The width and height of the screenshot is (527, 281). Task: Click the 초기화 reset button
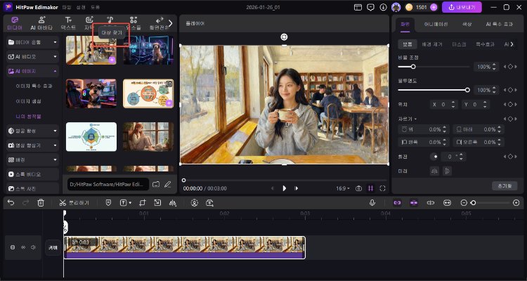[x=504, y=185]
